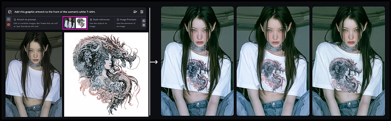
Task: Click the lock icon in the attachments row
Action: tap(144, 20)
